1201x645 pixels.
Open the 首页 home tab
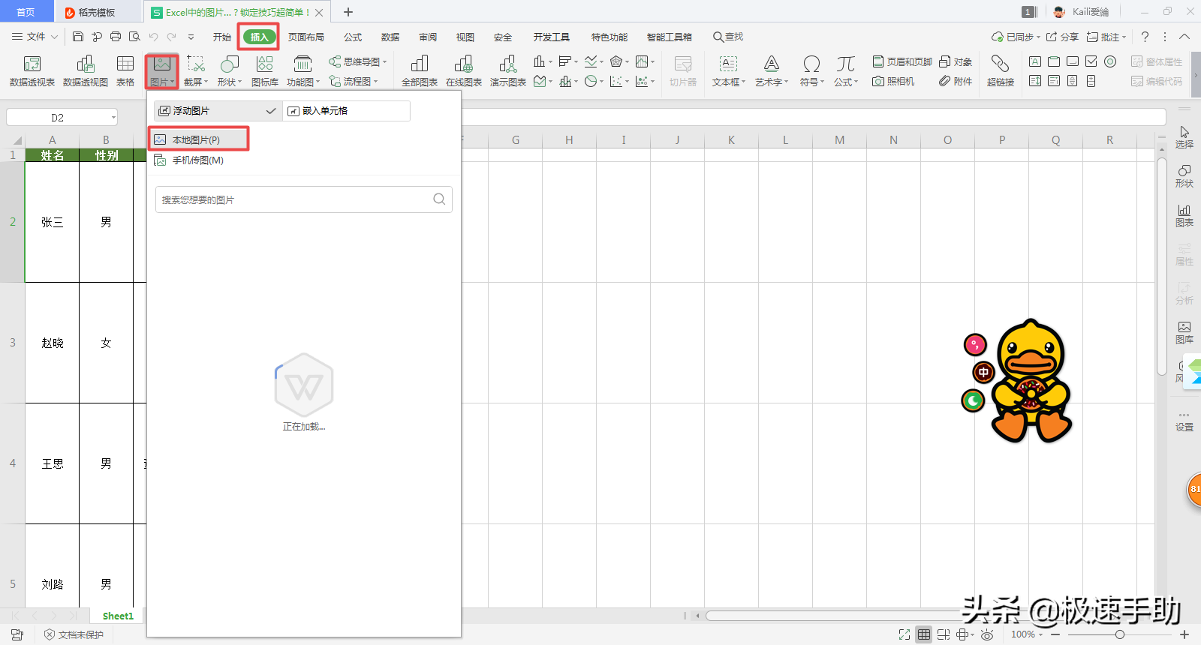[26, 12]
